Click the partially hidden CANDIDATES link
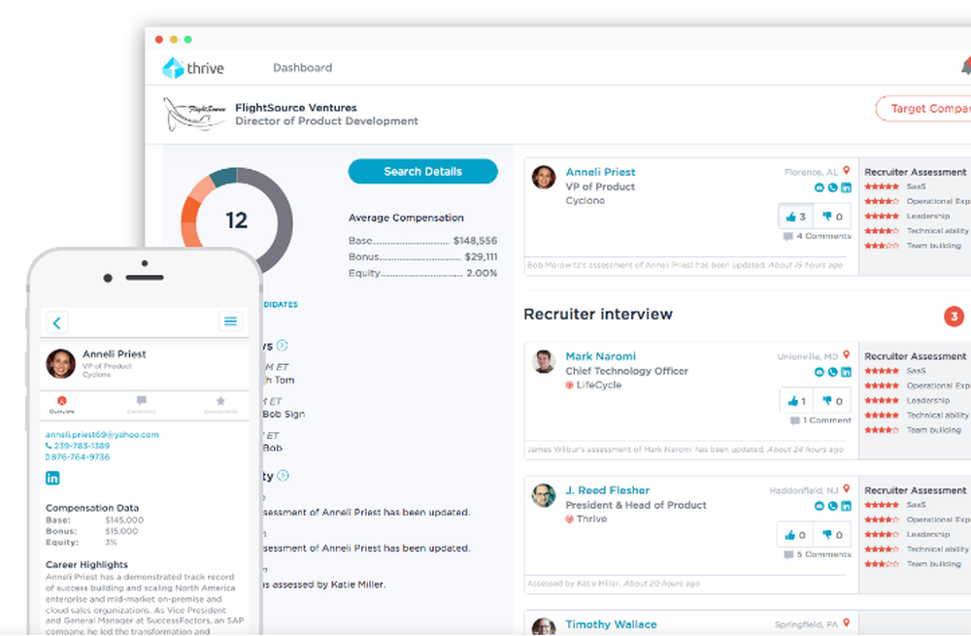 click(280, 305)
